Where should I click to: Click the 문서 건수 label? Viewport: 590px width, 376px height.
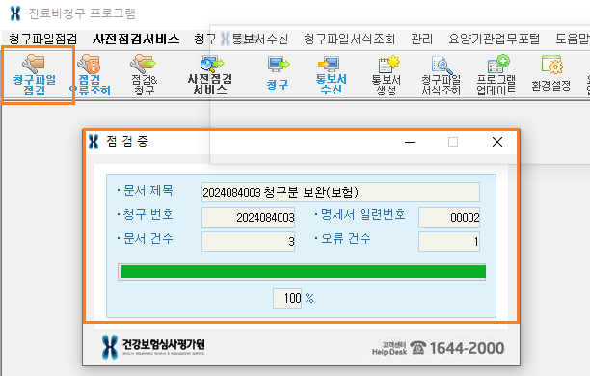(x=147, y=239)
